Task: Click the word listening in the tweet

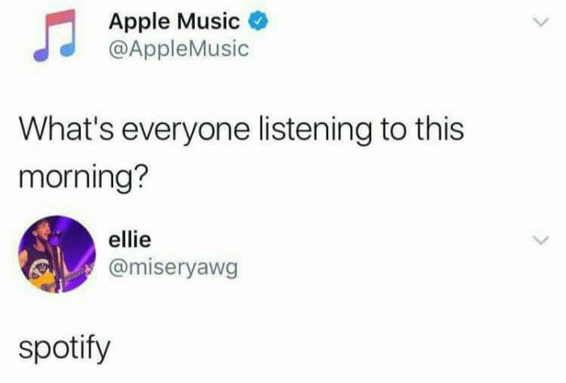Action: point(315,130)
